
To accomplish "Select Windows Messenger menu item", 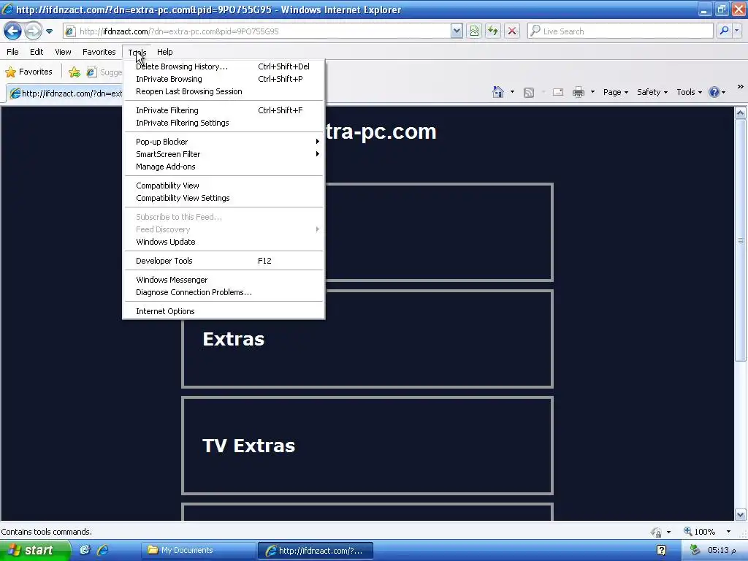I will click(x=224, y=280).
